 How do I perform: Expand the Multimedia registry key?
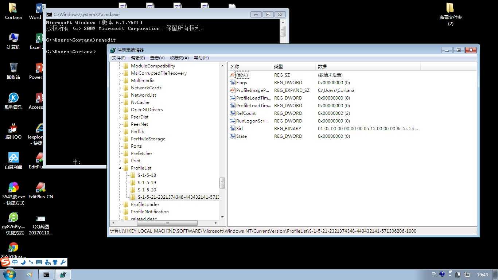pyautogui.click(x=120, y=81)
